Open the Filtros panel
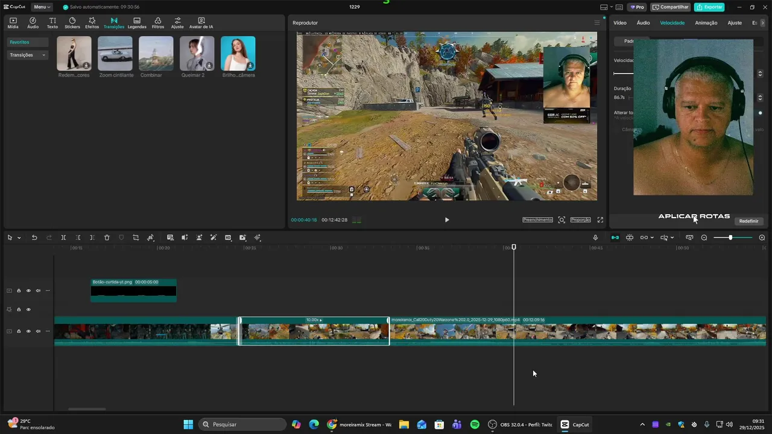The image size is (772, 434). coord(157,23)
